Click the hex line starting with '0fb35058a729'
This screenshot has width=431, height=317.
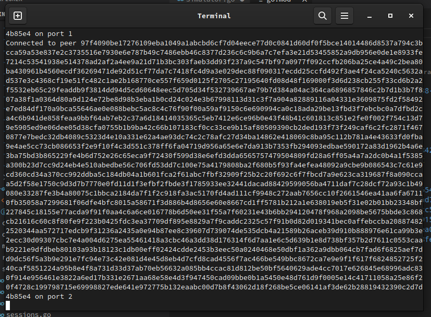[x=214, y=203]
